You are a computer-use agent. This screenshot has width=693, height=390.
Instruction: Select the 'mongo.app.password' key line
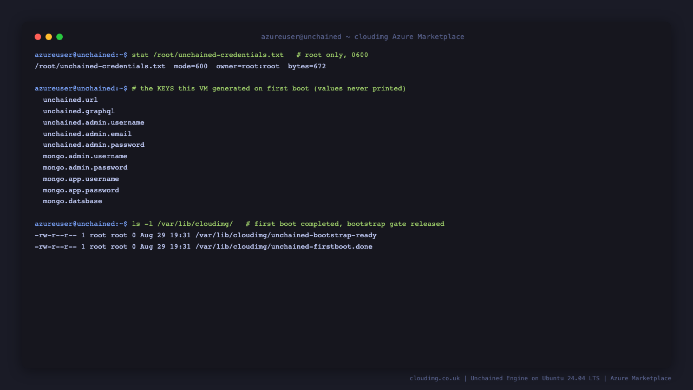[81, 191]
